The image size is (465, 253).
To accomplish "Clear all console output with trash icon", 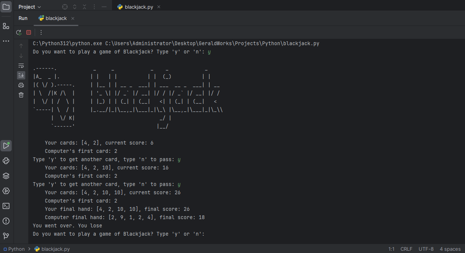I will [21, 95].
